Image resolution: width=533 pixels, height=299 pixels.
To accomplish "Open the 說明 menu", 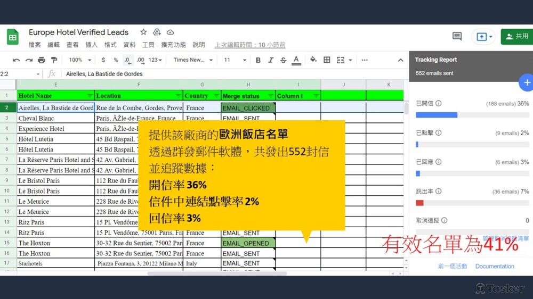I will [199, 45].
